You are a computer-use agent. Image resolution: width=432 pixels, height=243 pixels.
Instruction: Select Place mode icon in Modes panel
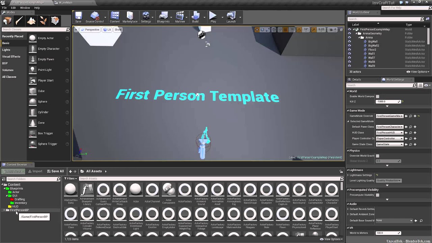(x=7, y=21)
